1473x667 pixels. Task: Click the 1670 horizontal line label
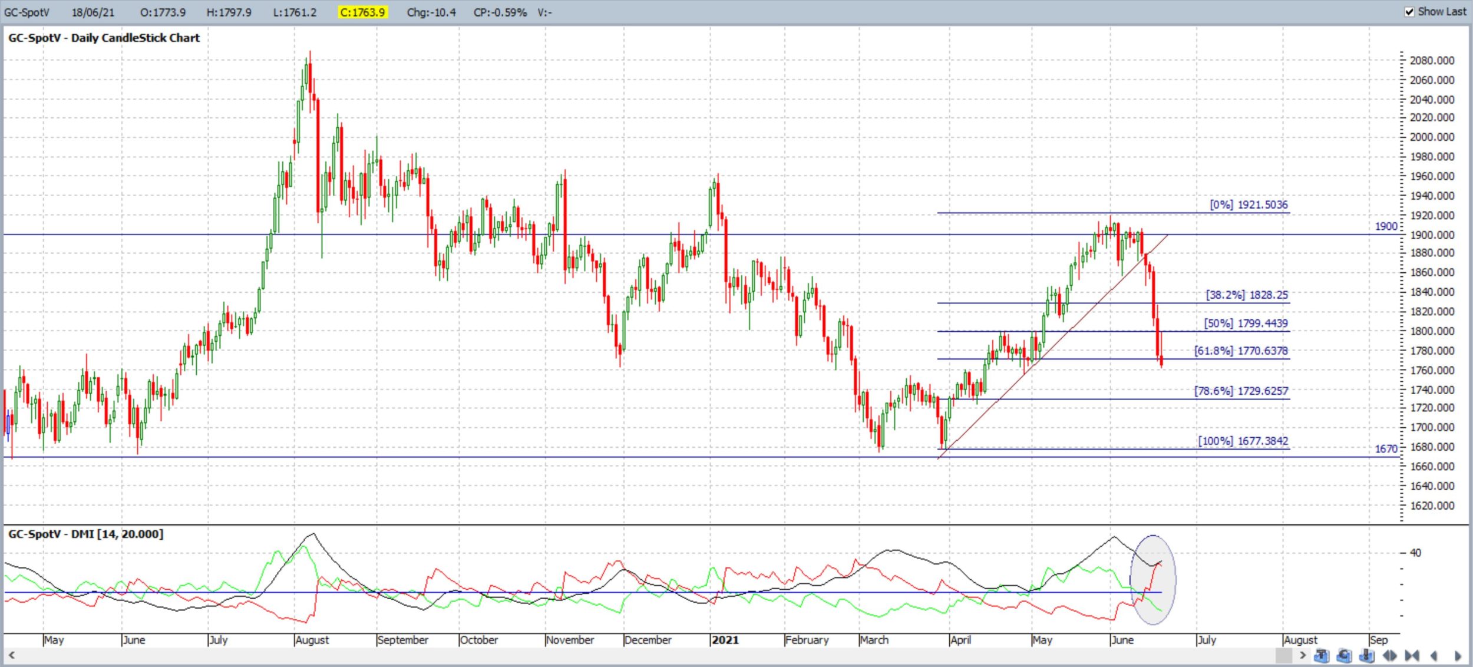point(1386,449)
